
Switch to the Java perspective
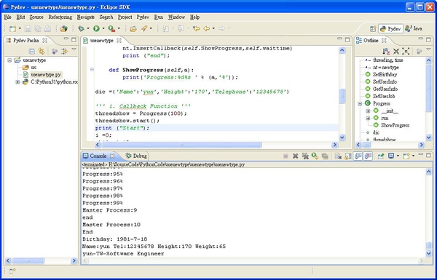pos(414,28)
